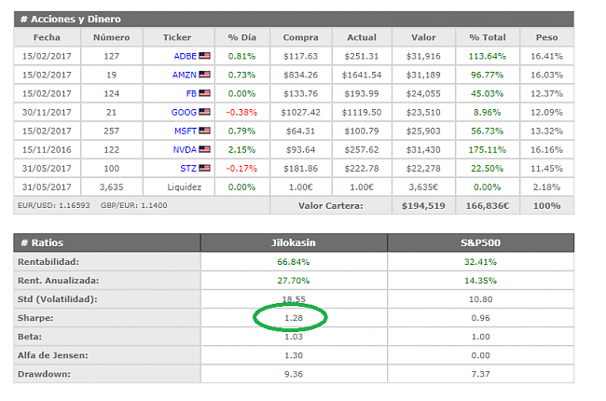Click the Rent. Anualizada row label
Screen dimensions: 606x401
59,281
